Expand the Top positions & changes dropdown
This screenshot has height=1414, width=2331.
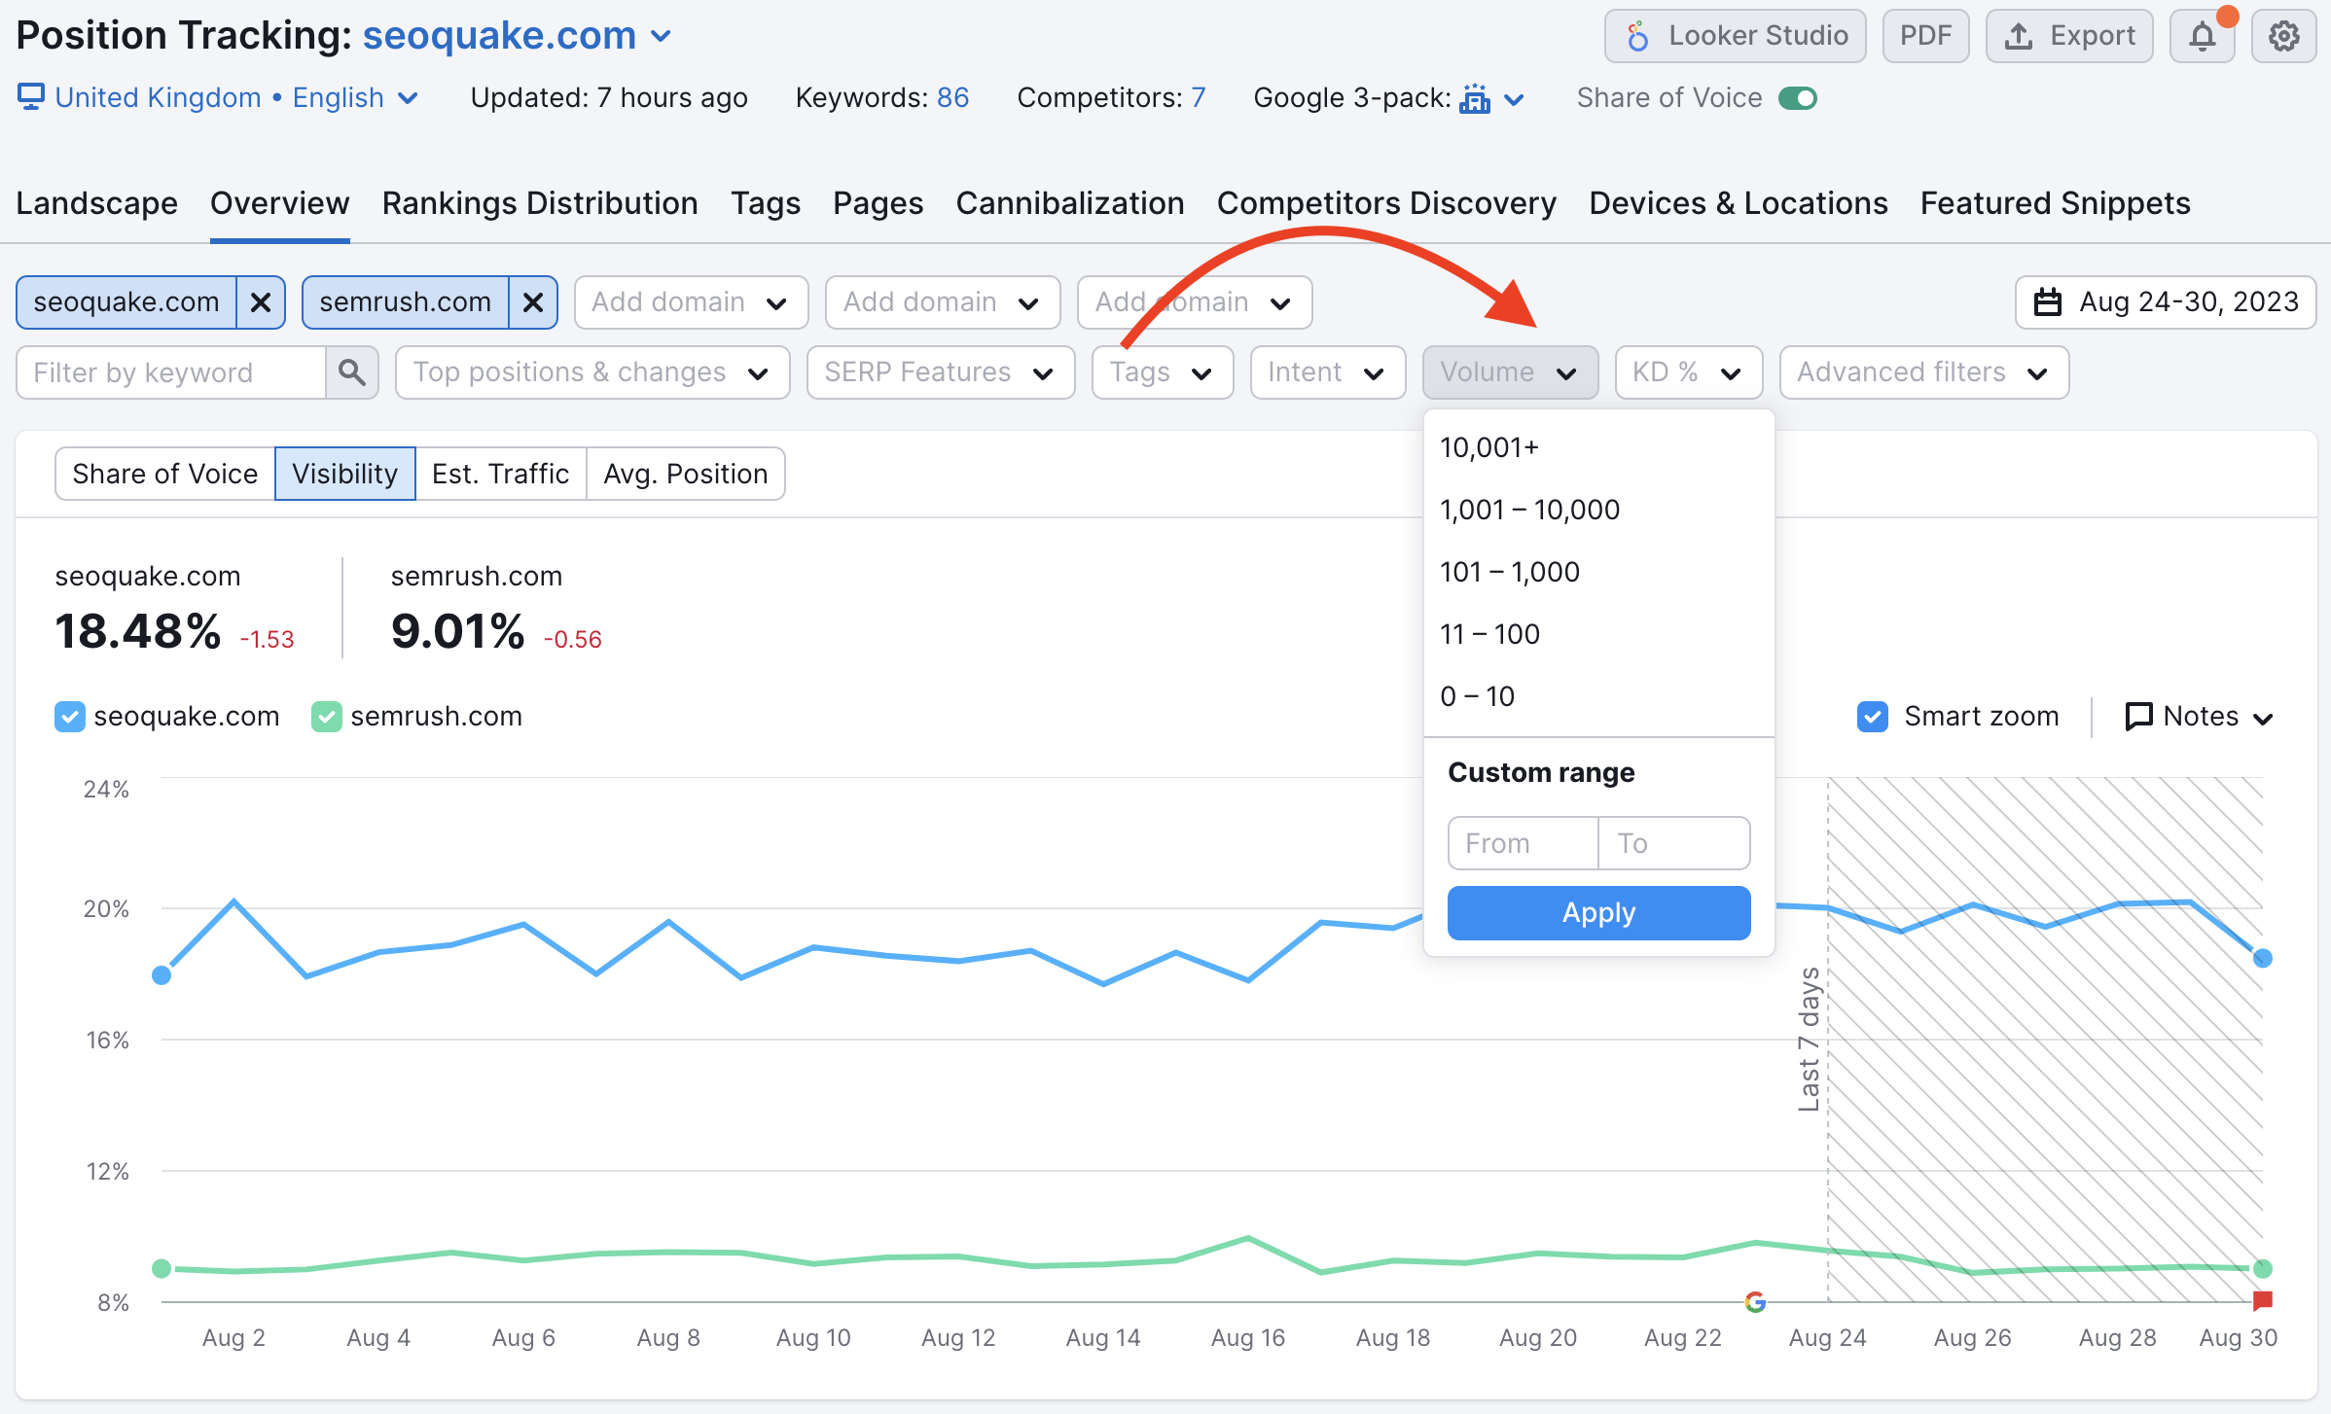click(592, 372)
